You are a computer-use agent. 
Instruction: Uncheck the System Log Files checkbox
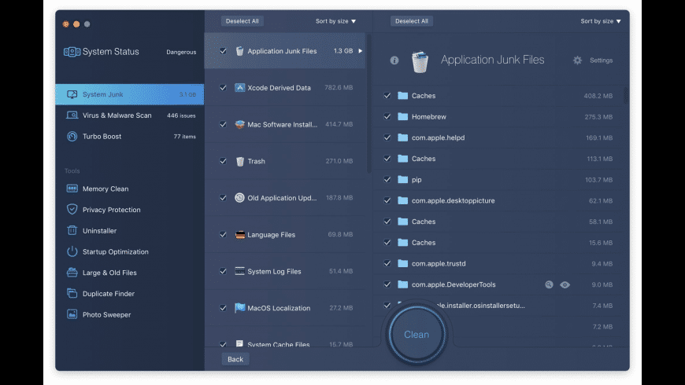click(x=223, y=271)
